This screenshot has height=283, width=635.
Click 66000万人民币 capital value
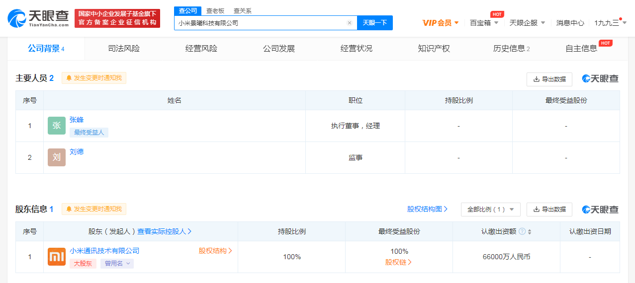[x=506, y=257]
